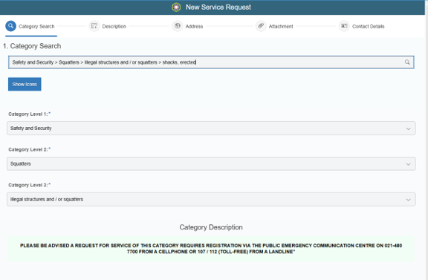
Task: Focus the category search text field
Action: click(211, 62)
